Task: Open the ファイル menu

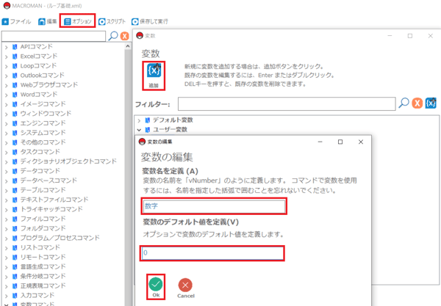Action: tap(16, 21)
